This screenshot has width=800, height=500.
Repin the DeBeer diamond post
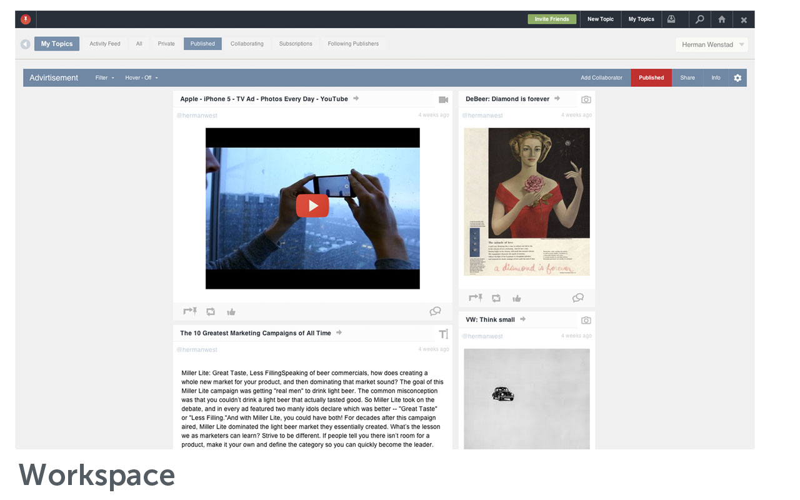(476, 298)
